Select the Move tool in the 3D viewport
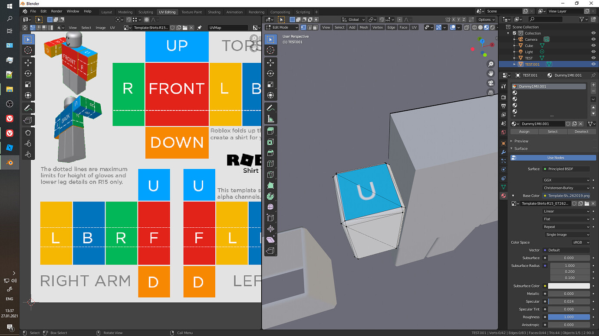Image resolution: width=599 pixels, height=336 pixels. point(270,62)
